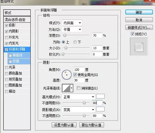The height and width of the screenshot is (133, 155).
Task: Enable 消除锯齿 checkbox
Action: coord(78,88)
